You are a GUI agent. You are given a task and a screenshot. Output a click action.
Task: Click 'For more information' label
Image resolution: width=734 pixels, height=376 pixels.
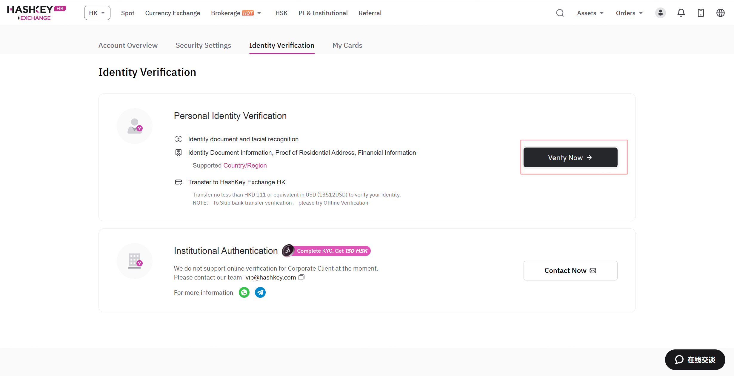coord(204,293)
